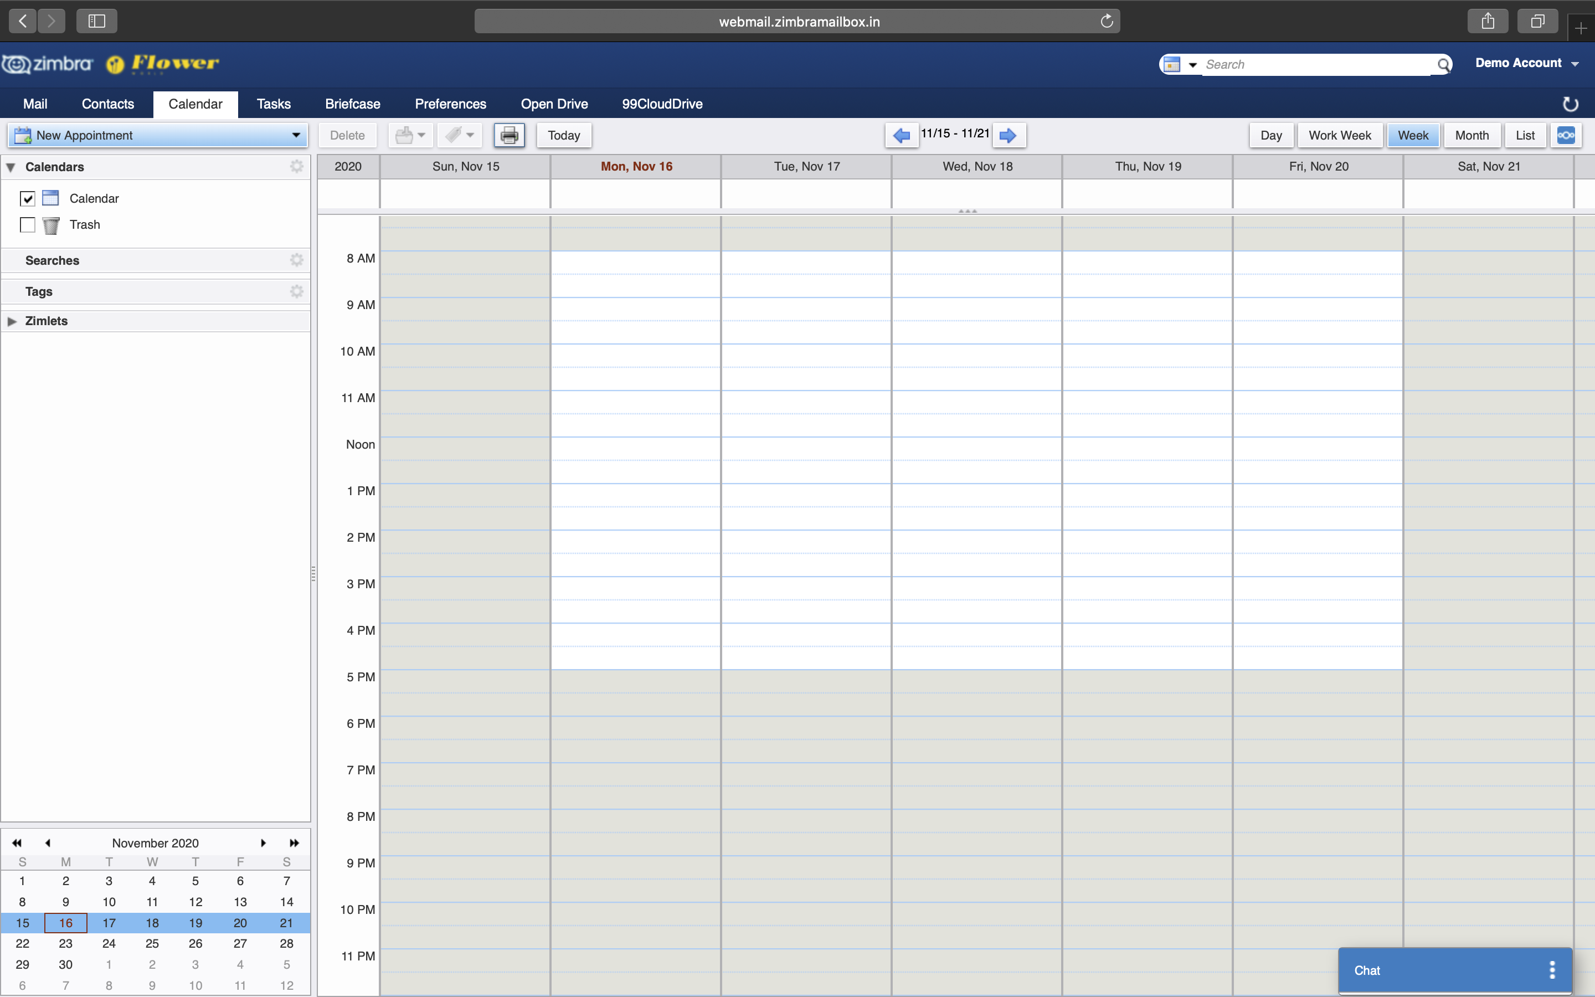This screenshot has height=997, width=1595.
Task: Expand the Zimlets section
Action: pyautogui.click(x=12, y=321)
